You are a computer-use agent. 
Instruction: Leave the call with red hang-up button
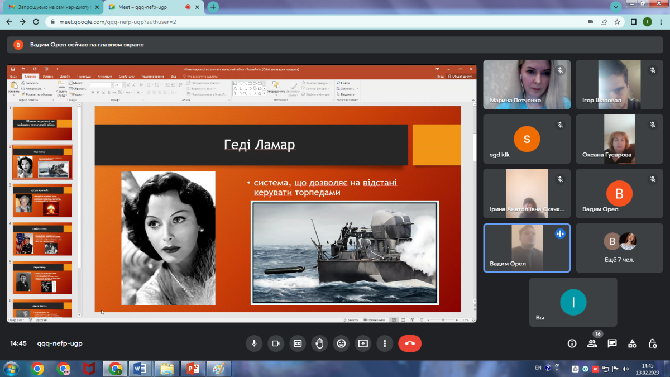coord(410,343)
